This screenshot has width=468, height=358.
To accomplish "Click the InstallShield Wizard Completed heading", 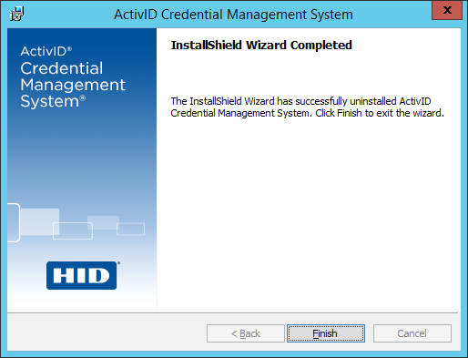I will click(x=261, y=46).
